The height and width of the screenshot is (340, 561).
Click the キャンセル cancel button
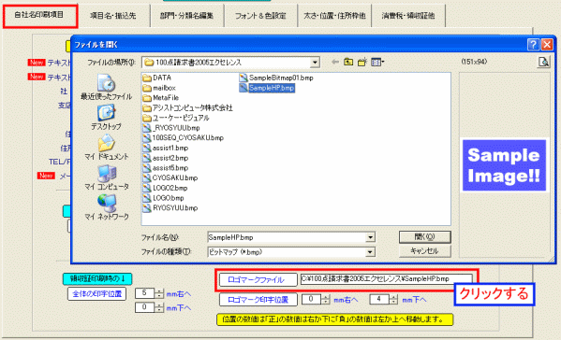(424, 251)
